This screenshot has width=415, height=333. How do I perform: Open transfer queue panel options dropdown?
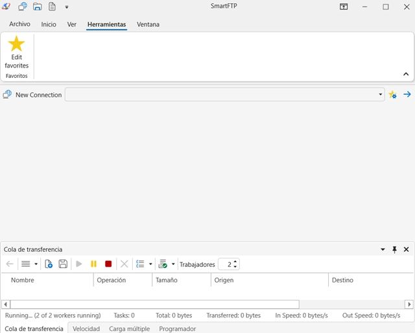tap(383, 249)
